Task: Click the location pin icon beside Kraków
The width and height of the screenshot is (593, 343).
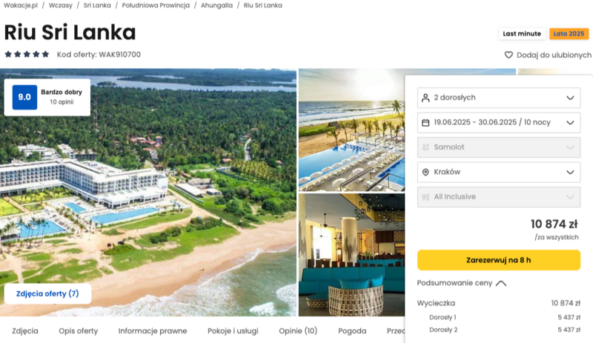Action: pos(425,173)
